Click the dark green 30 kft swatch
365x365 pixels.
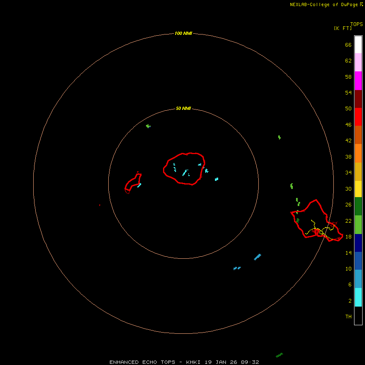tap(358, 206)
